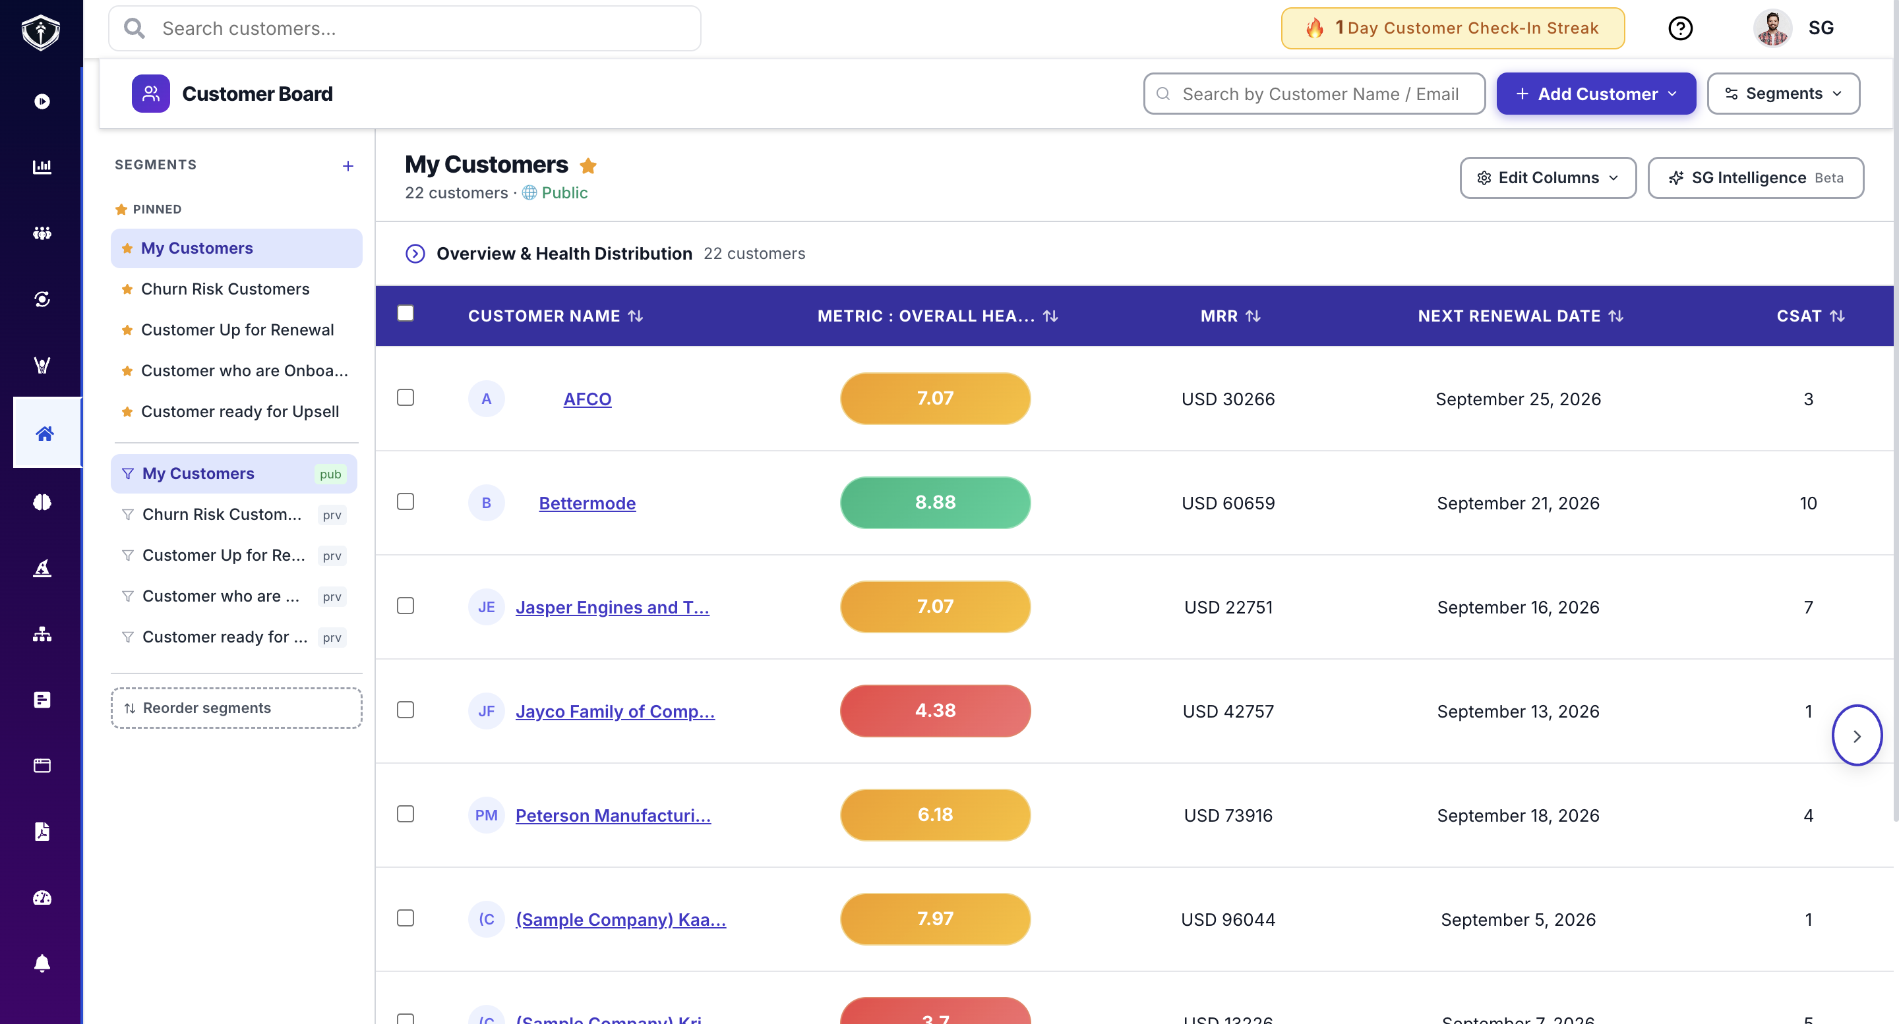Screen dimensions: 1899x1024
Task: Click the Customer Board purple people icon
Action: [x=150, y=94]
